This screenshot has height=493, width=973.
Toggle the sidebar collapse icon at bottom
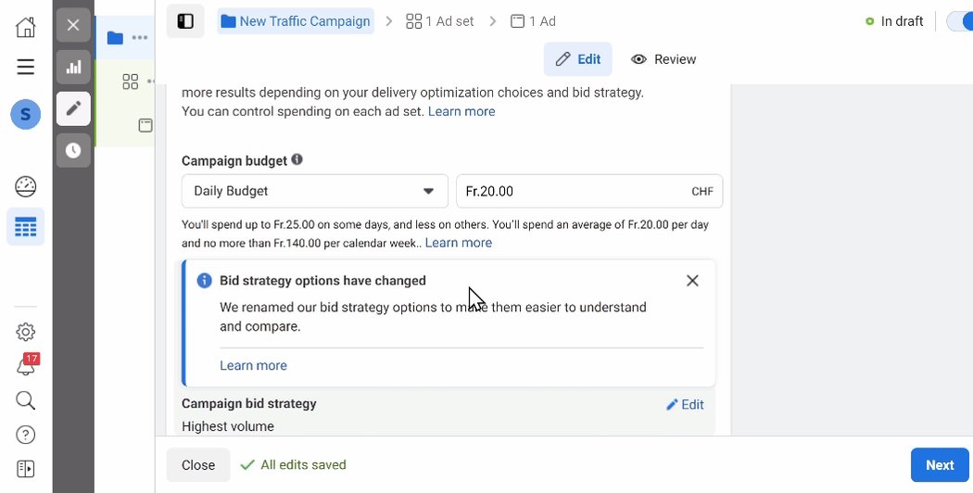(x=25, y=469)
